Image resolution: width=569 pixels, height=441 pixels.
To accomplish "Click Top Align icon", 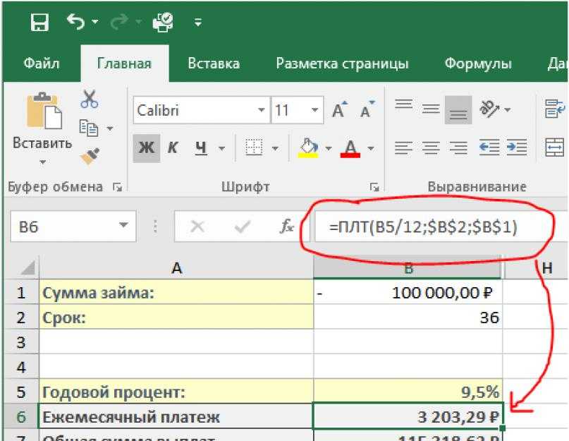I will click(x=403, y=105).
